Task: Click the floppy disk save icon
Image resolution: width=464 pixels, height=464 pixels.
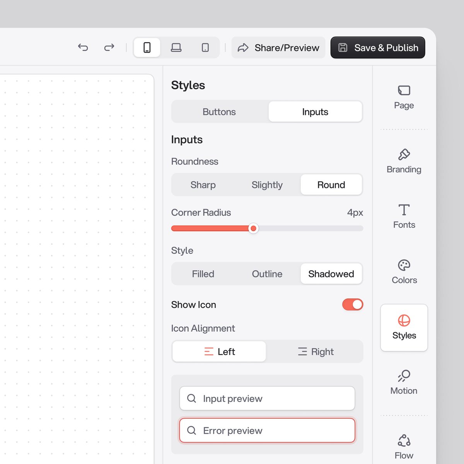Action: (343, 48)
